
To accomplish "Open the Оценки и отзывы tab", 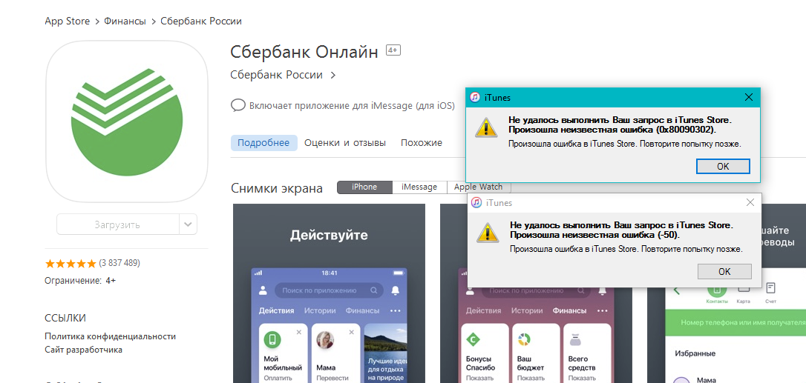I will pyautogui.click(x=345, y=143).
